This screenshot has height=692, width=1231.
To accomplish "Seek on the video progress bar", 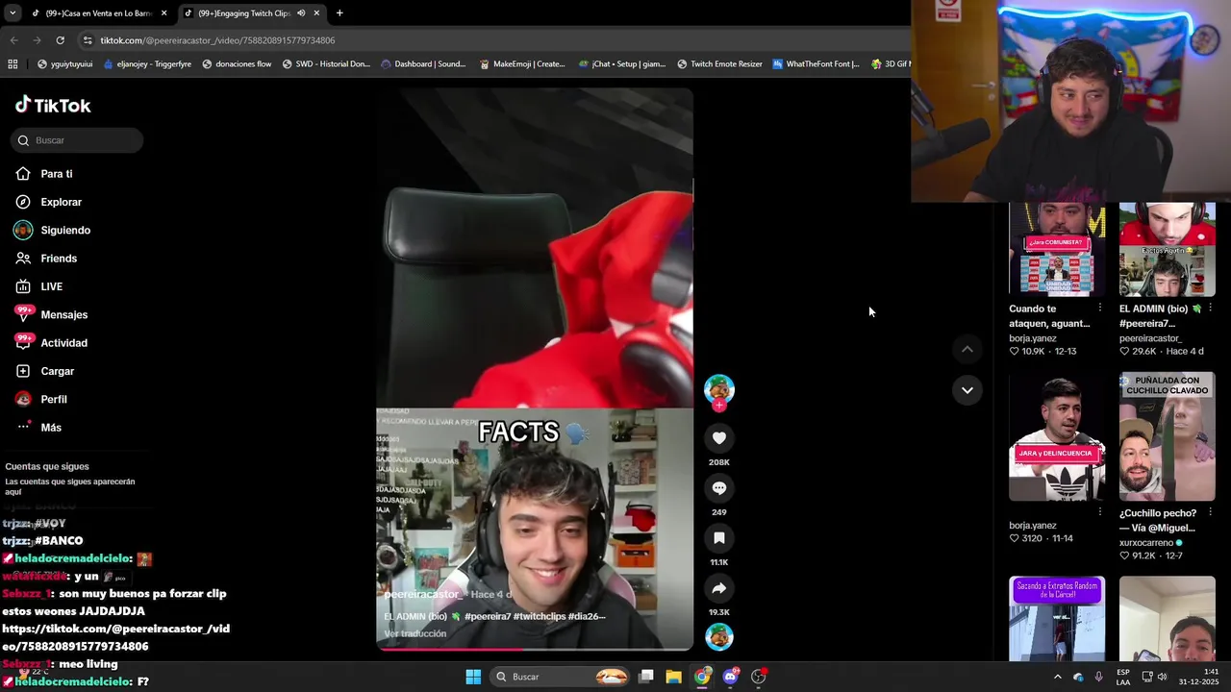I will coord(534,649).
